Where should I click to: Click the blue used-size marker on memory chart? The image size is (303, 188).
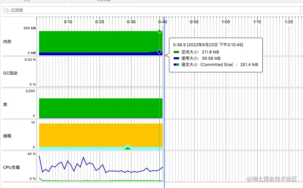(159, 52)
